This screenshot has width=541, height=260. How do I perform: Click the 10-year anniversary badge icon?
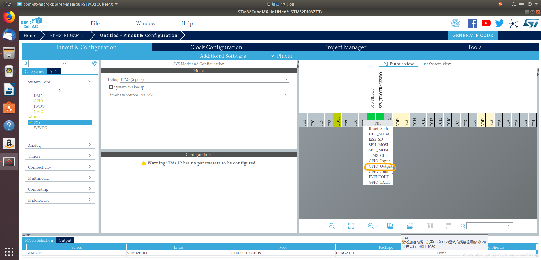tap(456, 23)
